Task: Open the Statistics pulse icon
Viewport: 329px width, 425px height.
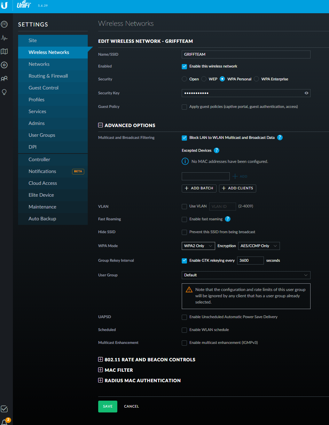Action: [4, 38]
